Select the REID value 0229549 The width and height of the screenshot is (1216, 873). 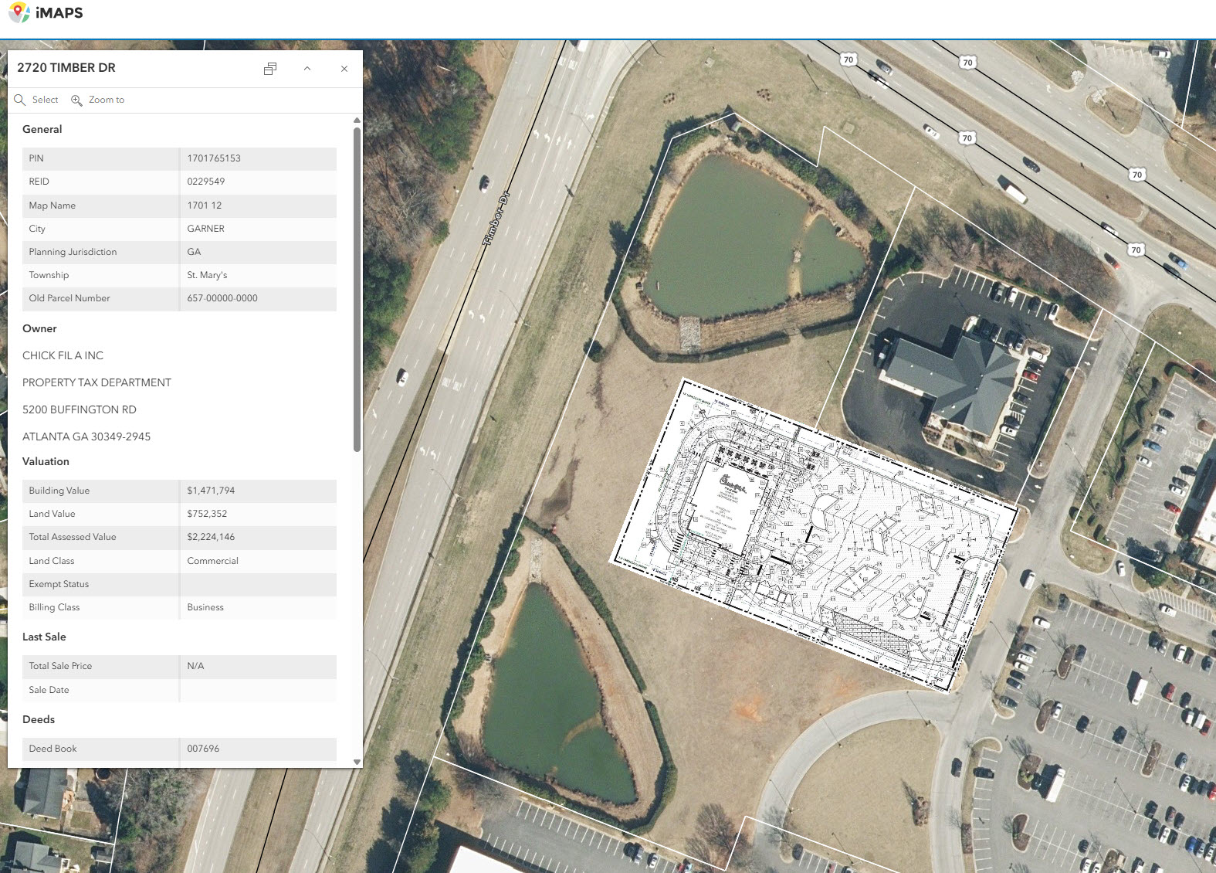click(206, 182)
